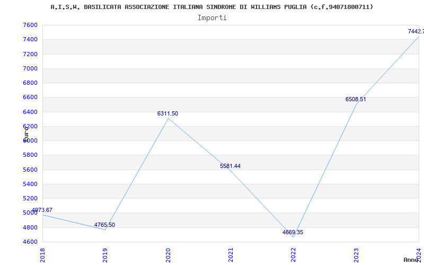Select the 5581.44 data label

click(x=230, y=166)
